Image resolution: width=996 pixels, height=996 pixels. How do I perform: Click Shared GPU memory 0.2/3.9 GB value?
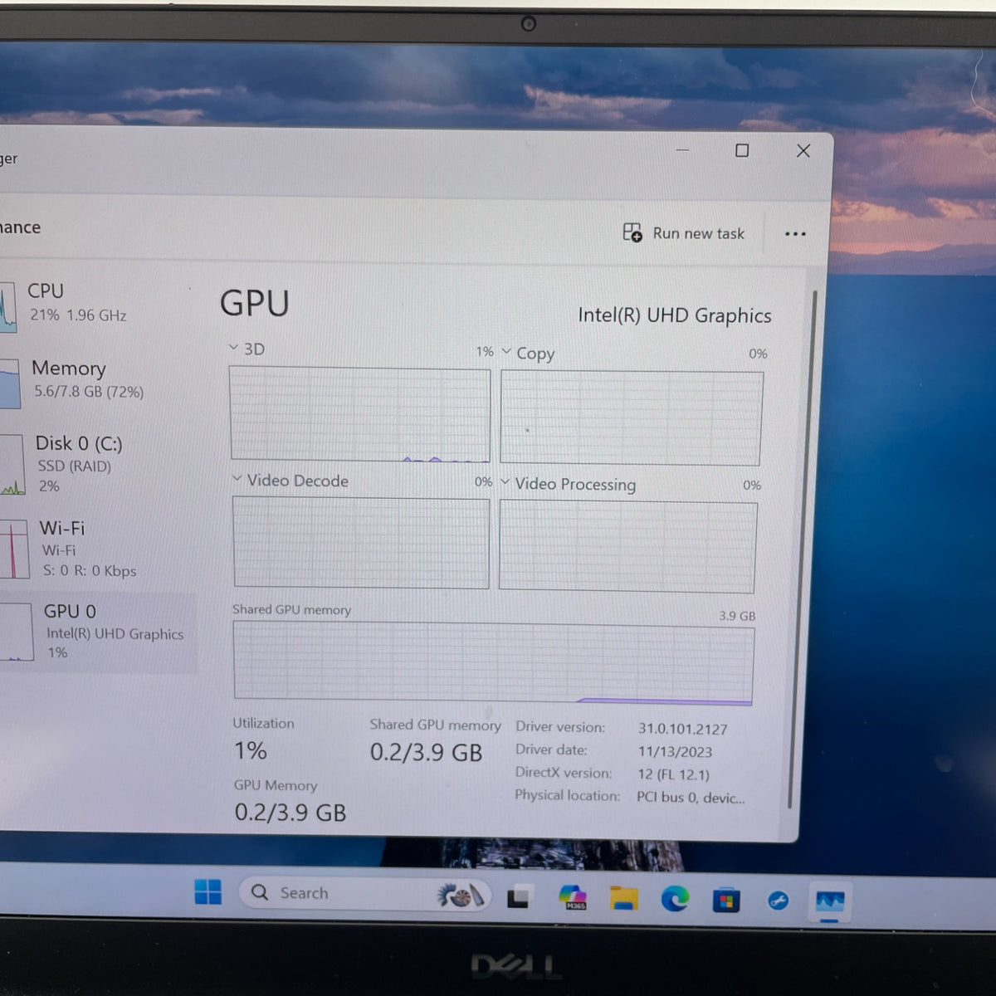coord(426,752)
